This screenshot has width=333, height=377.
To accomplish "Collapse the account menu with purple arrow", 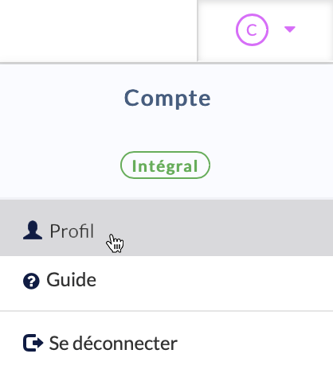I will [290, 29].
